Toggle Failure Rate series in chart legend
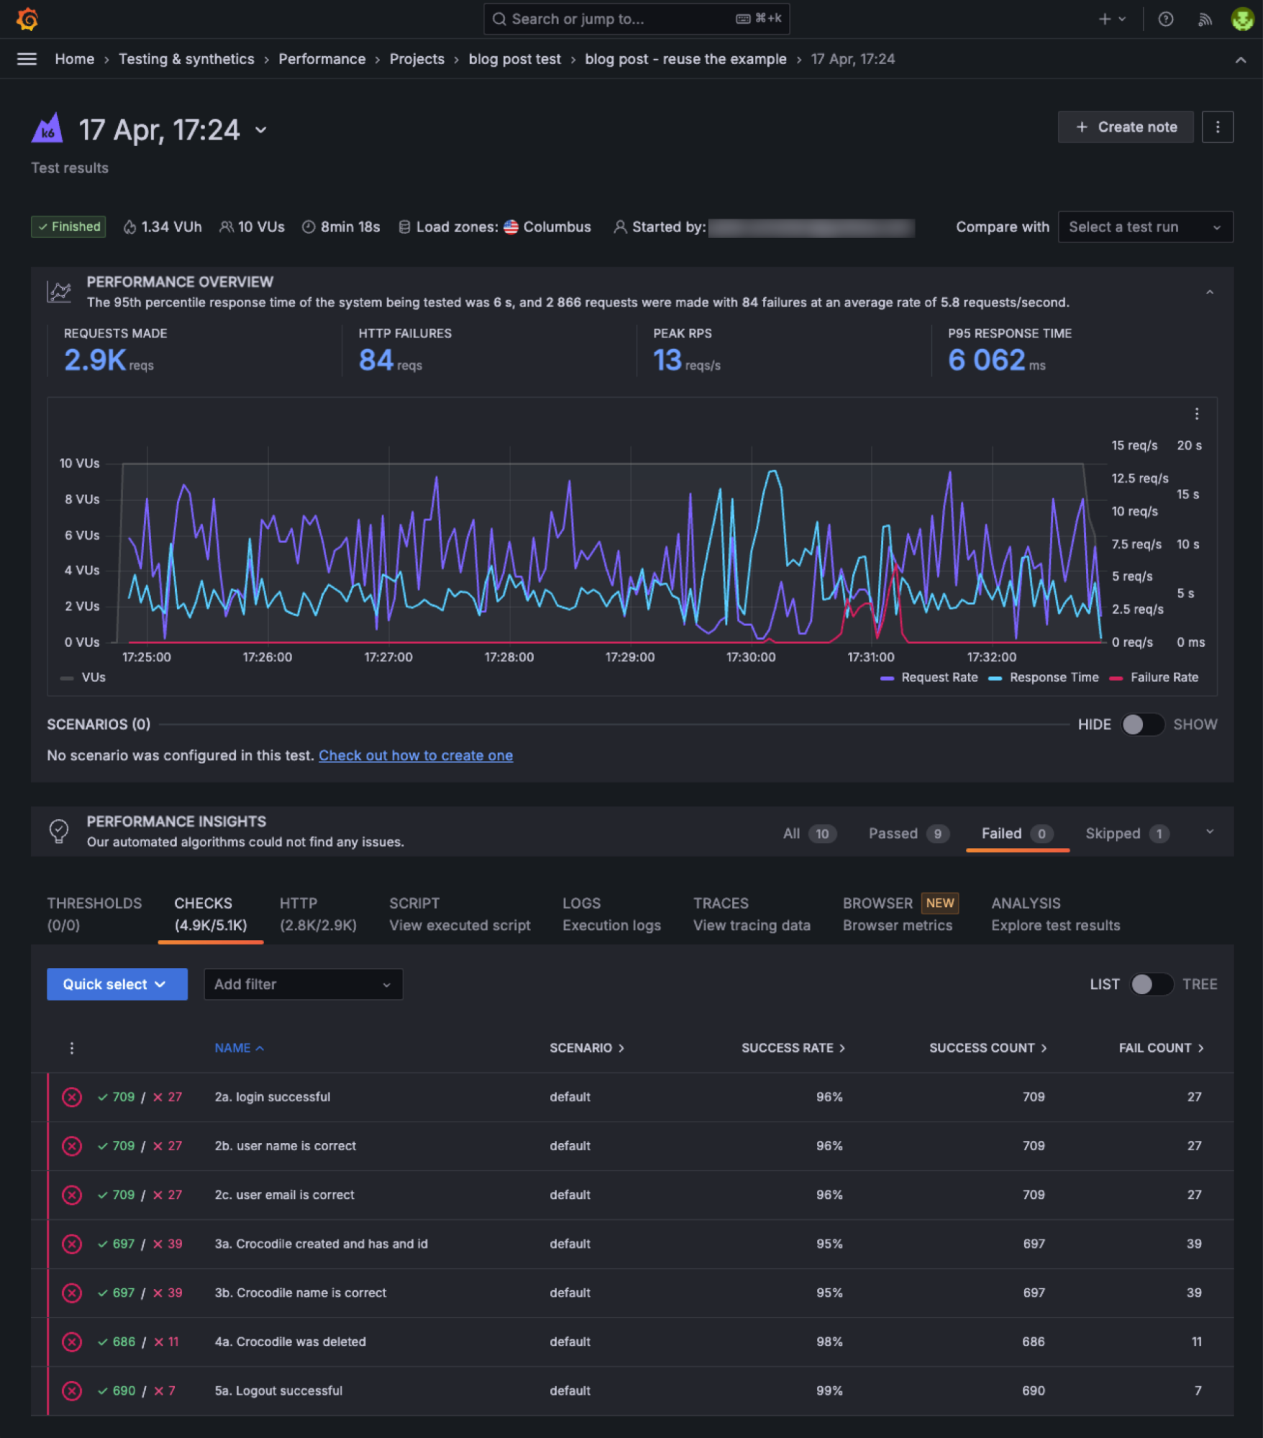 click(1155, 678)
